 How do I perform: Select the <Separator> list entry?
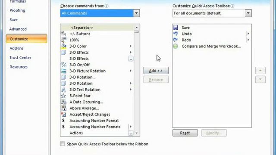[x=97, y=28]
